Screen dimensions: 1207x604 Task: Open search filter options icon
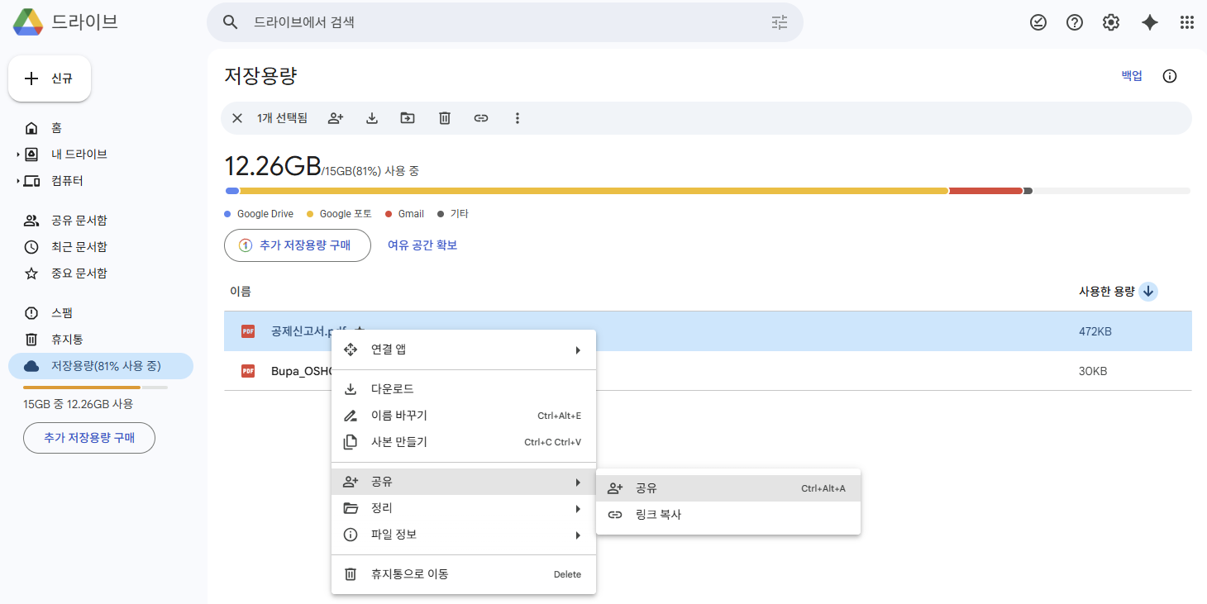tap(780, 22)
